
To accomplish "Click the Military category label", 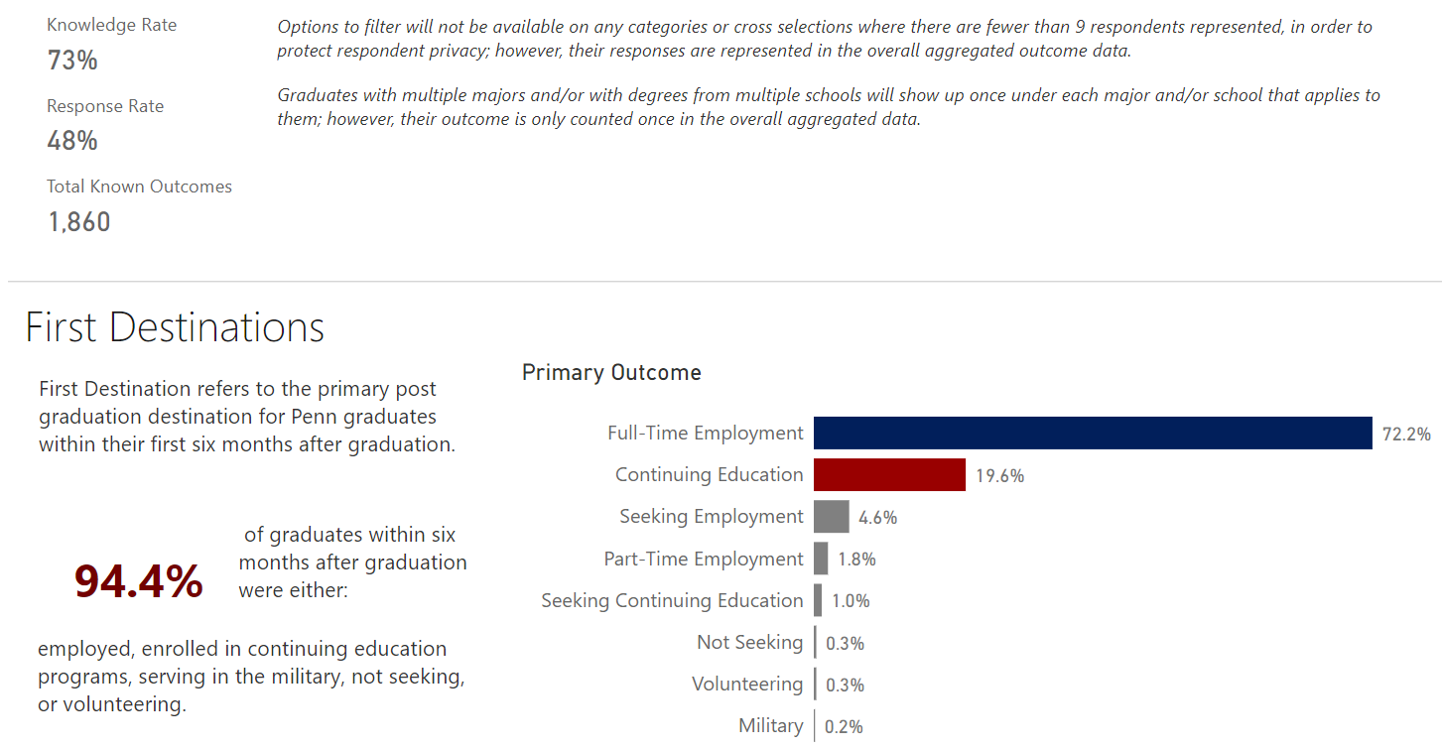I will (x=770, y=726).
